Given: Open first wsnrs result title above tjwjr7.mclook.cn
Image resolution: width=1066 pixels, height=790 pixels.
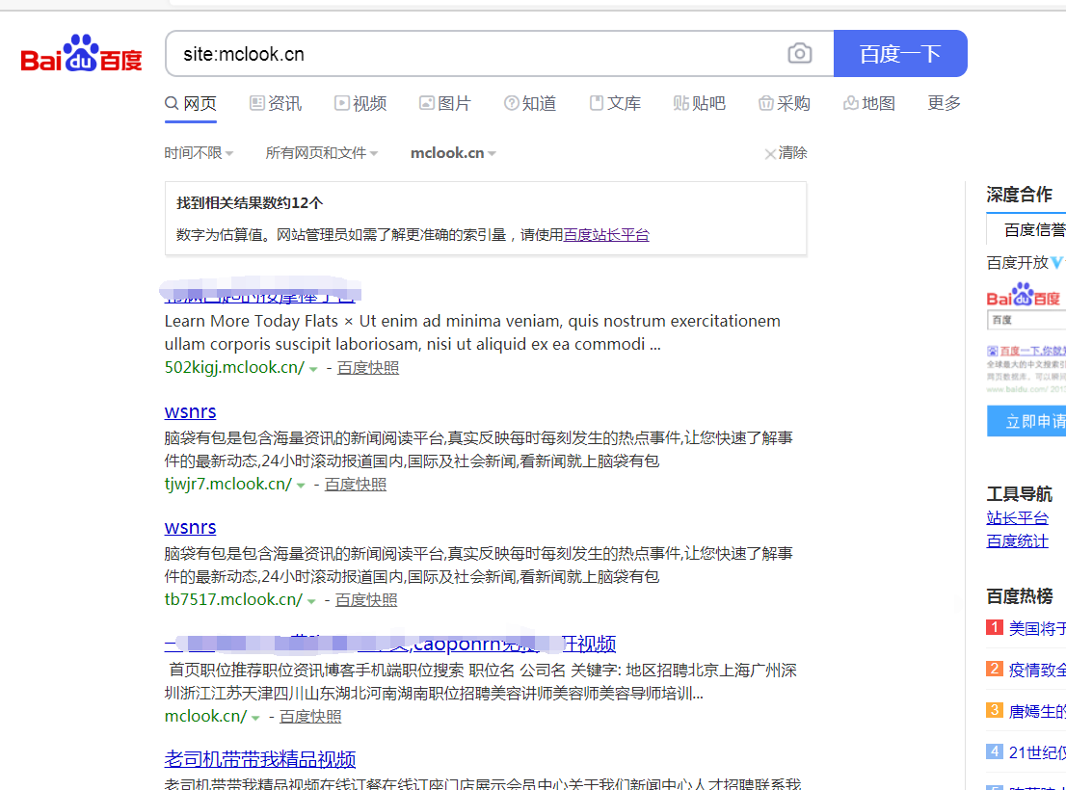Looking at the screenshot, I should [191, 411].
